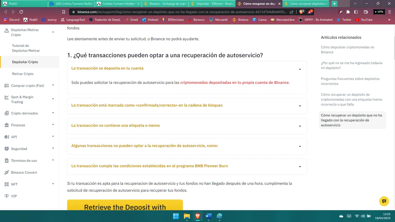This screenshot has width=395, height=222.
Task: Expand the Seguridad sidebar group
Action: (x=53, y=148)
